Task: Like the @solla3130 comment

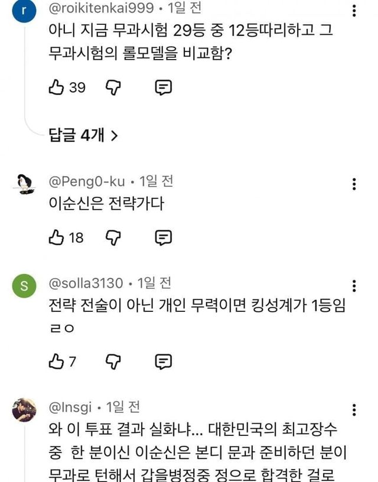Action: click(x=56, y=361)
